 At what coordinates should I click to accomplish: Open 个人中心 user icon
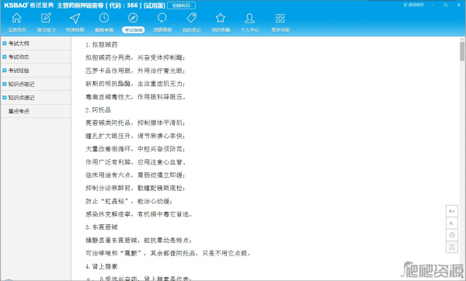click(x=249, y=18)
